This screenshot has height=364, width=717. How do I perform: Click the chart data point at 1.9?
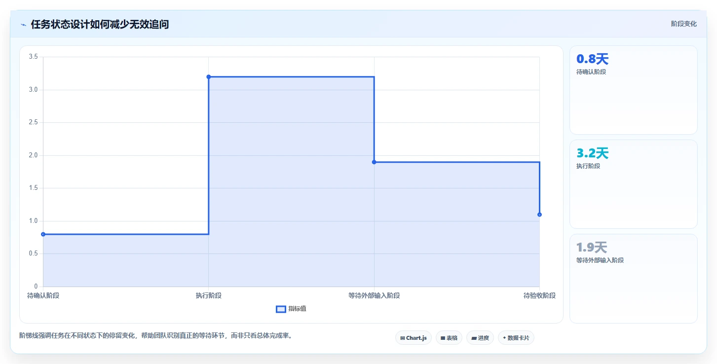point(374,162)
